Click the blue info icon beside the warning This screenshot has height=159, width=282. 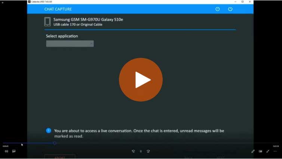click(x=49, y=131)
